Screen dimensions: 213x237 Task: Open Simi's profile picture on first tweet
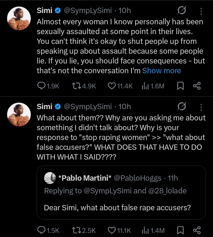(x=19, y=18)
